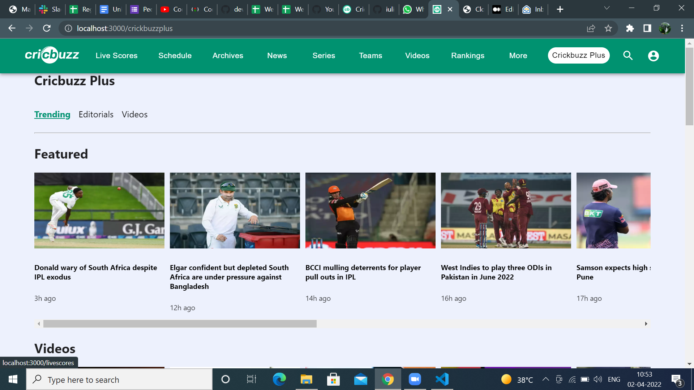This screenshot has height=390, width=694.
Task: Open West Indies ODIs in Pakistan article
Action: click(x=496, y=272)
